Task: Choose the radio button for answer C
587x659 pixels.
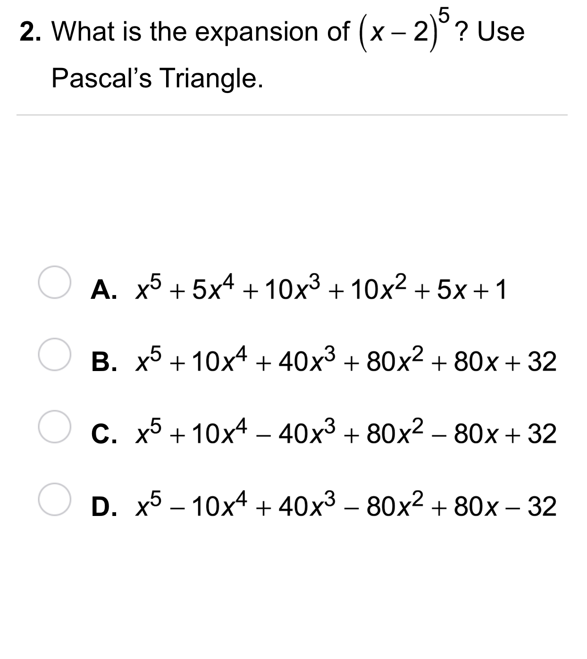Action: coord(55,427)
